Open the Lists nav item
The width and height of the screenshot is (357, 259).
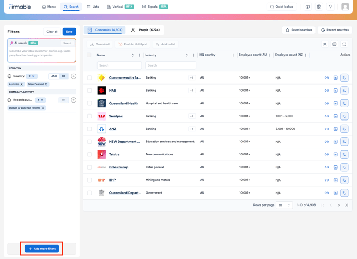(93, 7)
